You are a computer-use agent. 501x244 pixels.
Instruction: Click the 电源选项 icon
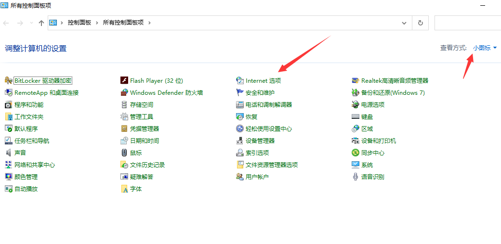pyautogui.click(x=356, y=105)
